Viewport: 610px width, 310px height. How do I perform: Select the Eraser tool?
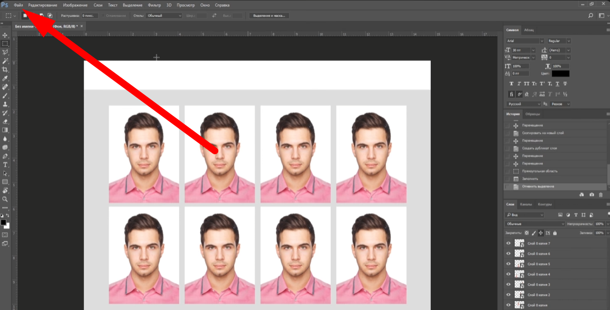[5, 121]
